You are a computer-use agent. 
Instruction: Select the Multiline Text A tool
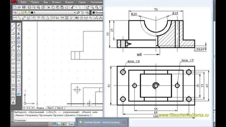[x=13, y=103]
